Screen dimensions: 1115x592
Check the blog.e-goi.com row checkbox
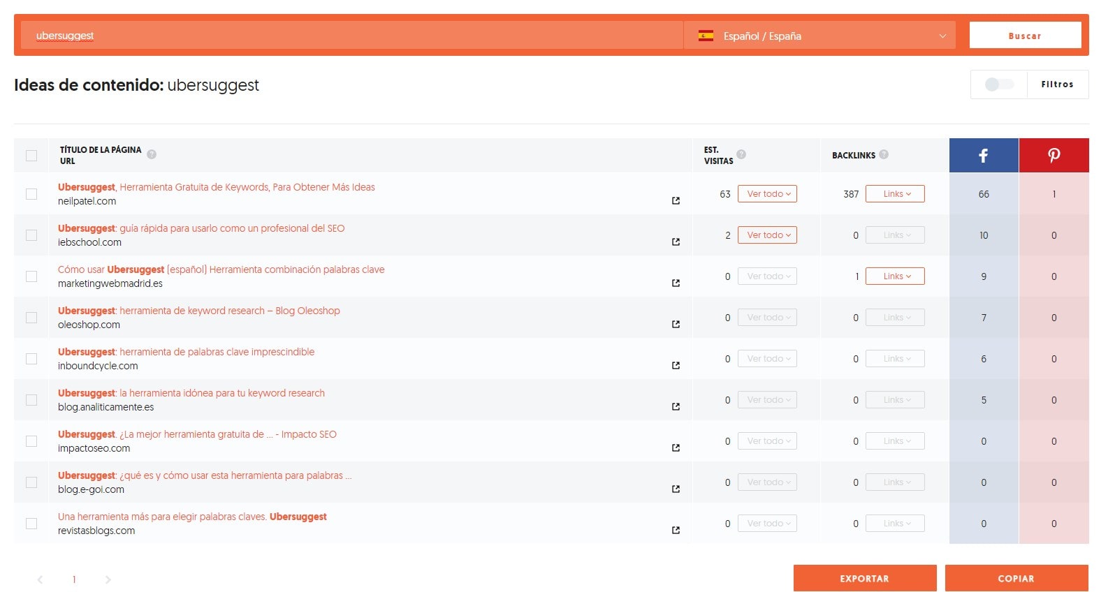[31, 482]
